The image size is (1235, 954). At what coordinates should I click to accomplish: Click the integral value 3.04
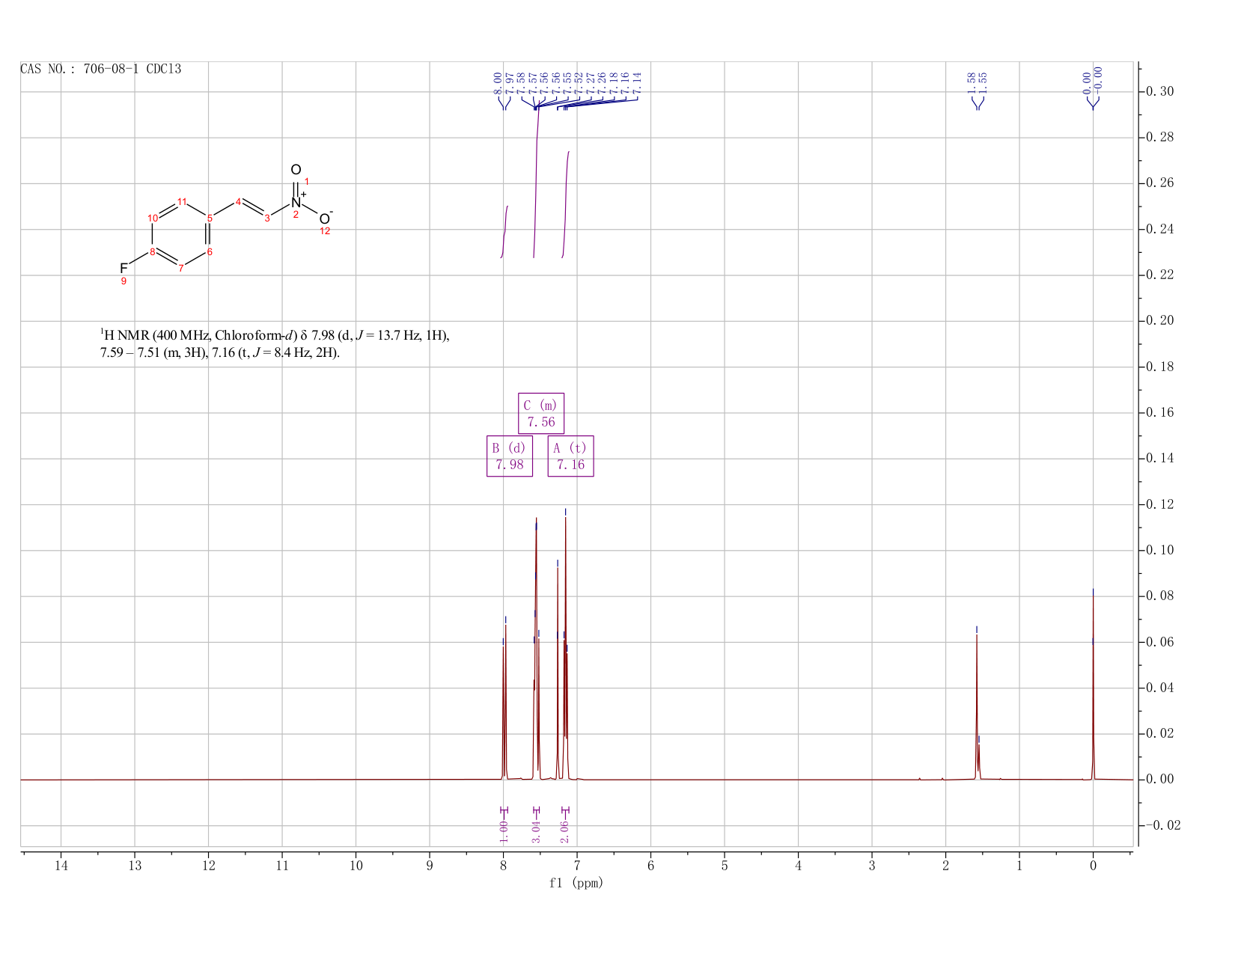click(536, 831)
